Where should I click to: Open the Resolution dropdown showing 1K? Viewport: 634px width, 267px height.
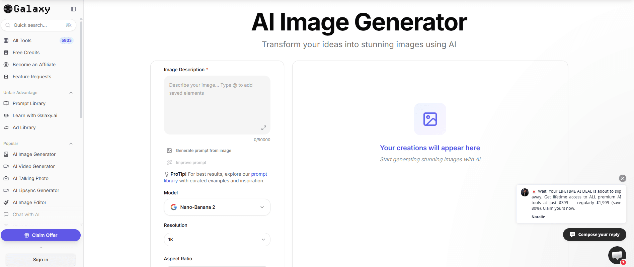click(x=217, y=240)
